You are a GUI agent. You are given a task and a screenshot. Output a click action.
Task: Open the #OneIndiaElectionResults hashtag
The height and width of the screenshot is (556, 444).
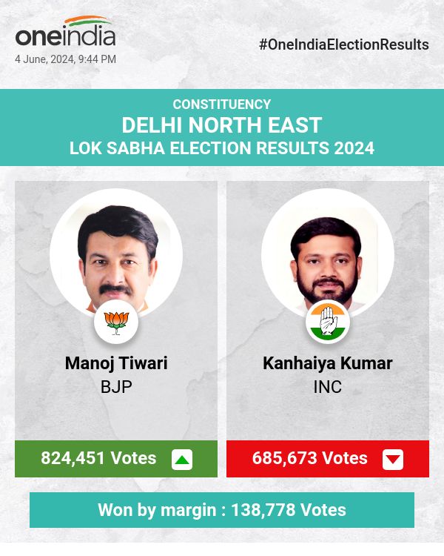coord(344,44)
